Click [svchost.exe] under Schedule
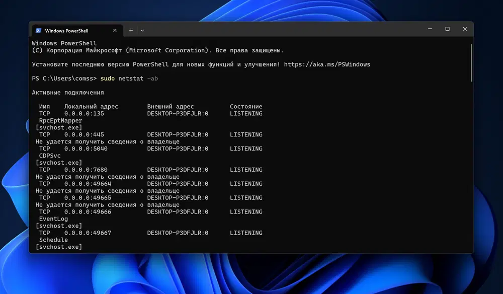Viewport: 503px width, 294px height. 59,247
